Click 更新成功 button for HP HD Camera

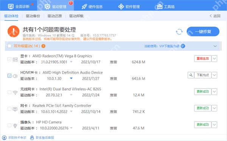tap(203, 125)
